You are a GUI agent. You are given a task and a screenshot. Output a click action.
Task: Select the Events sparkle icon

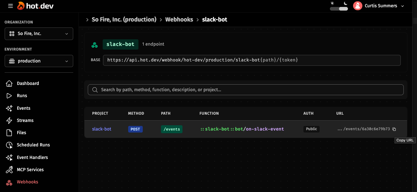click(x=9, y=108)
